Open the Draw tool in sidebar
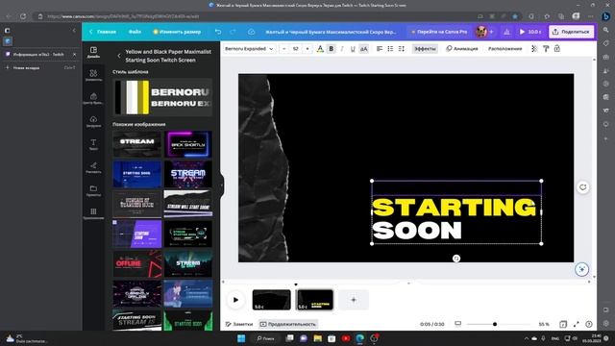Viewport: 615px width, 346px height. (93, 167)
